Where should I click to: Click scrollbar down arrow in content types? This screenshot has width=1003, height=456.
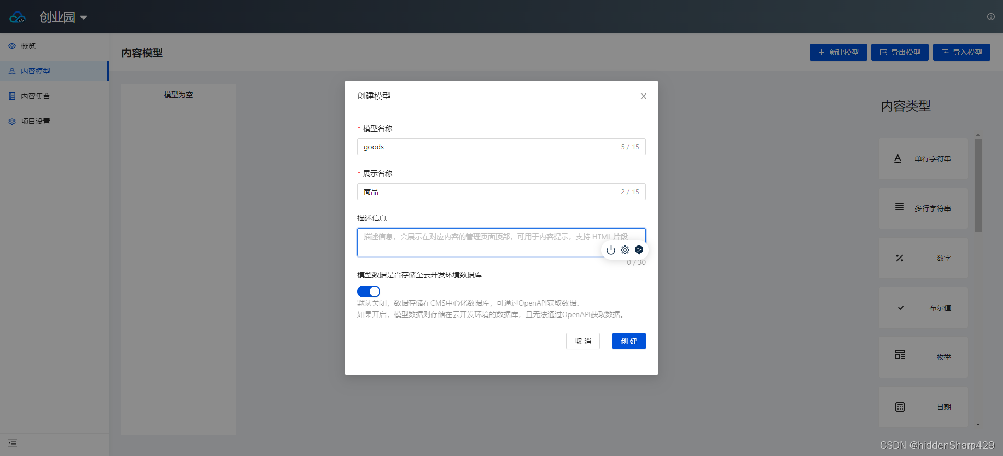(x=978, y=425)
